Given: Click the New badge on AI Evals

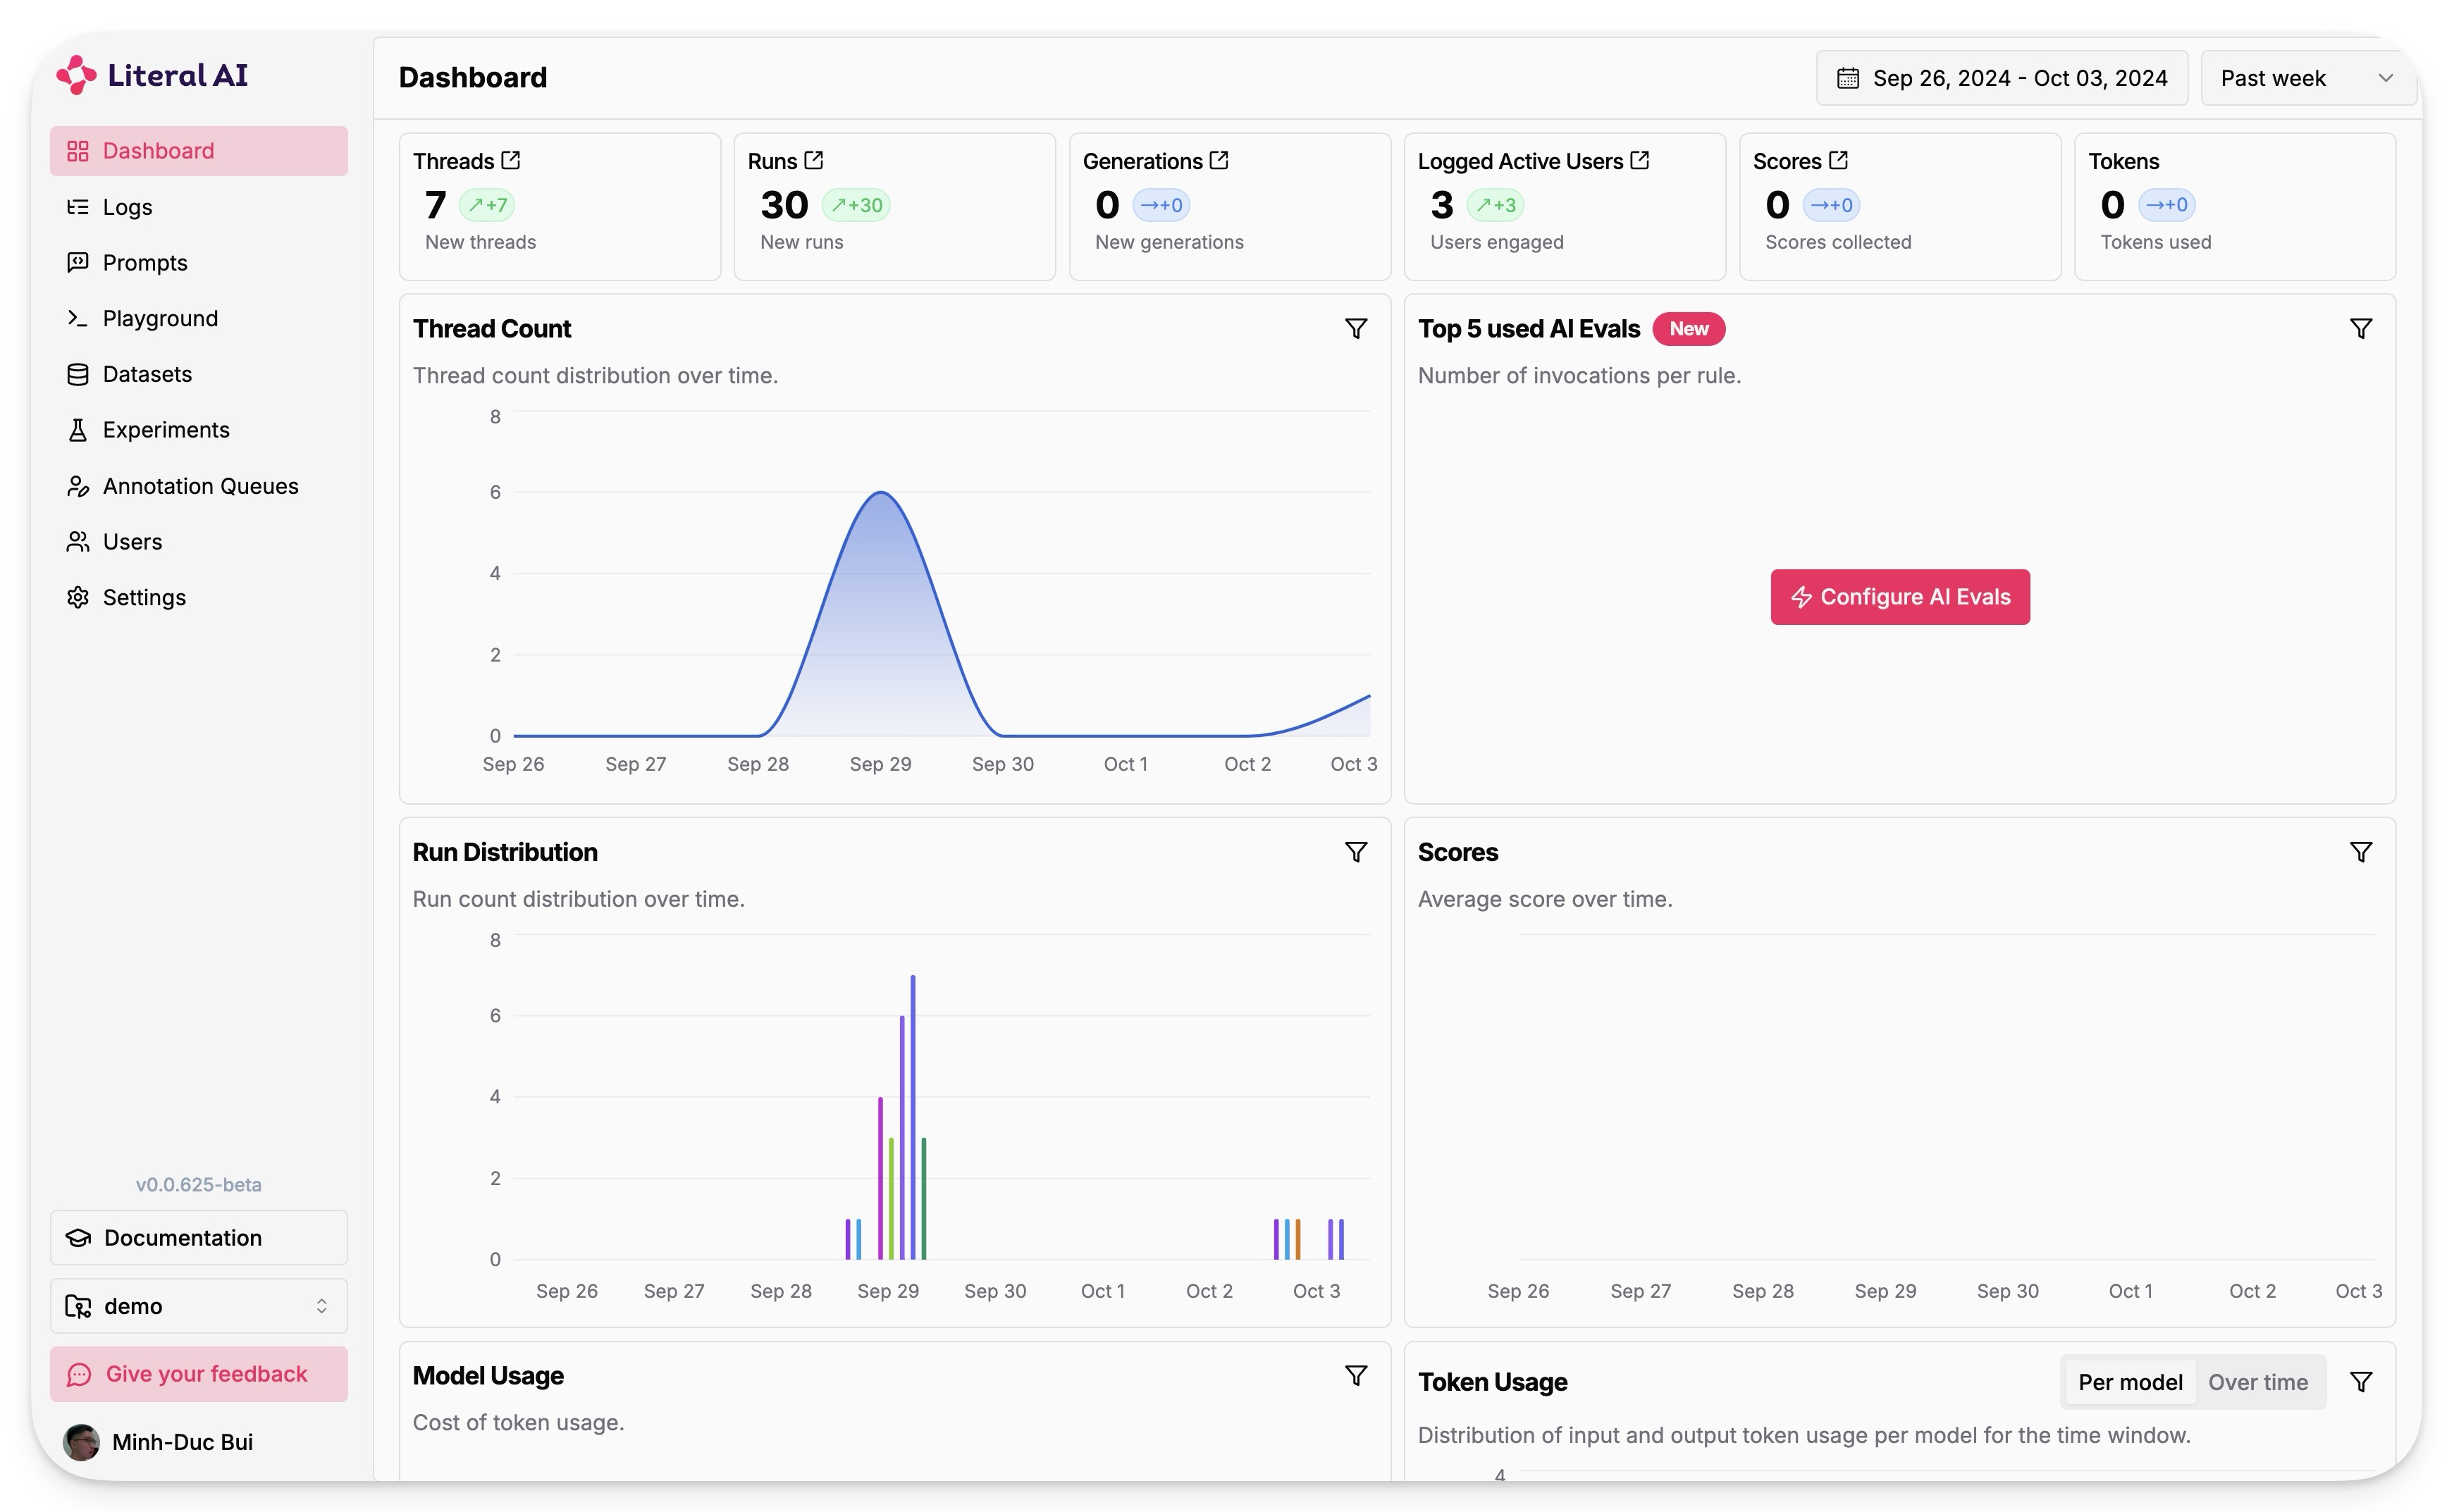Looking at the screenshot, I should click(x=1689, y=329).
